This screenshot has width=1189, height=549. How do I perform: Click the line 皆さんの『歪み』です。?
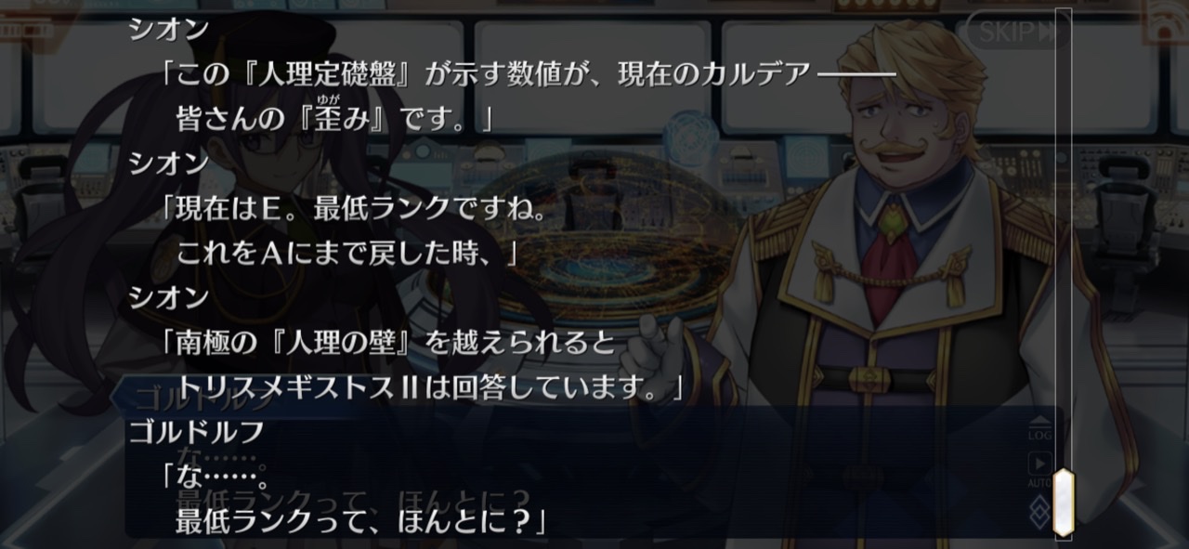(333, 117)
